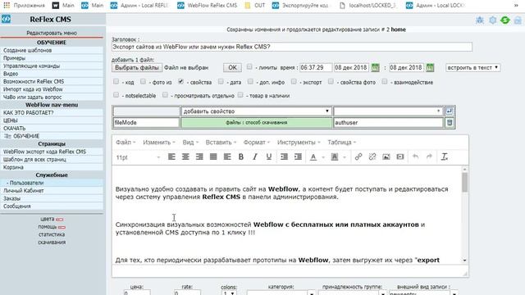
Task: Open 'добавить свойство' dropdown
Action: pos(256,111)
